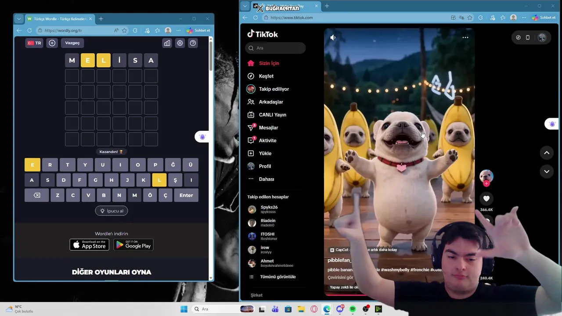Go to next video with down arrow
562x316 pixels.
coord(547,171)
